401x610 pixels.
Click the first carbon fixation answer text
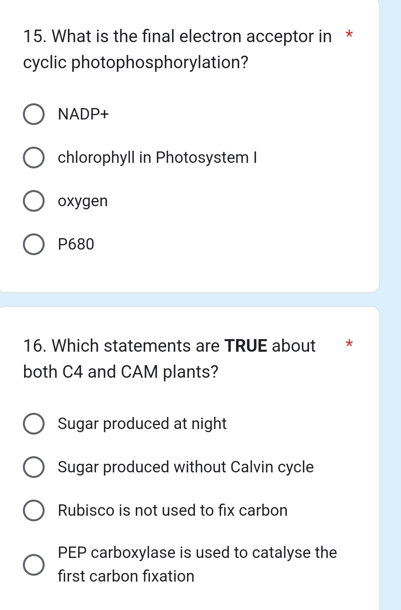(126, 576)
